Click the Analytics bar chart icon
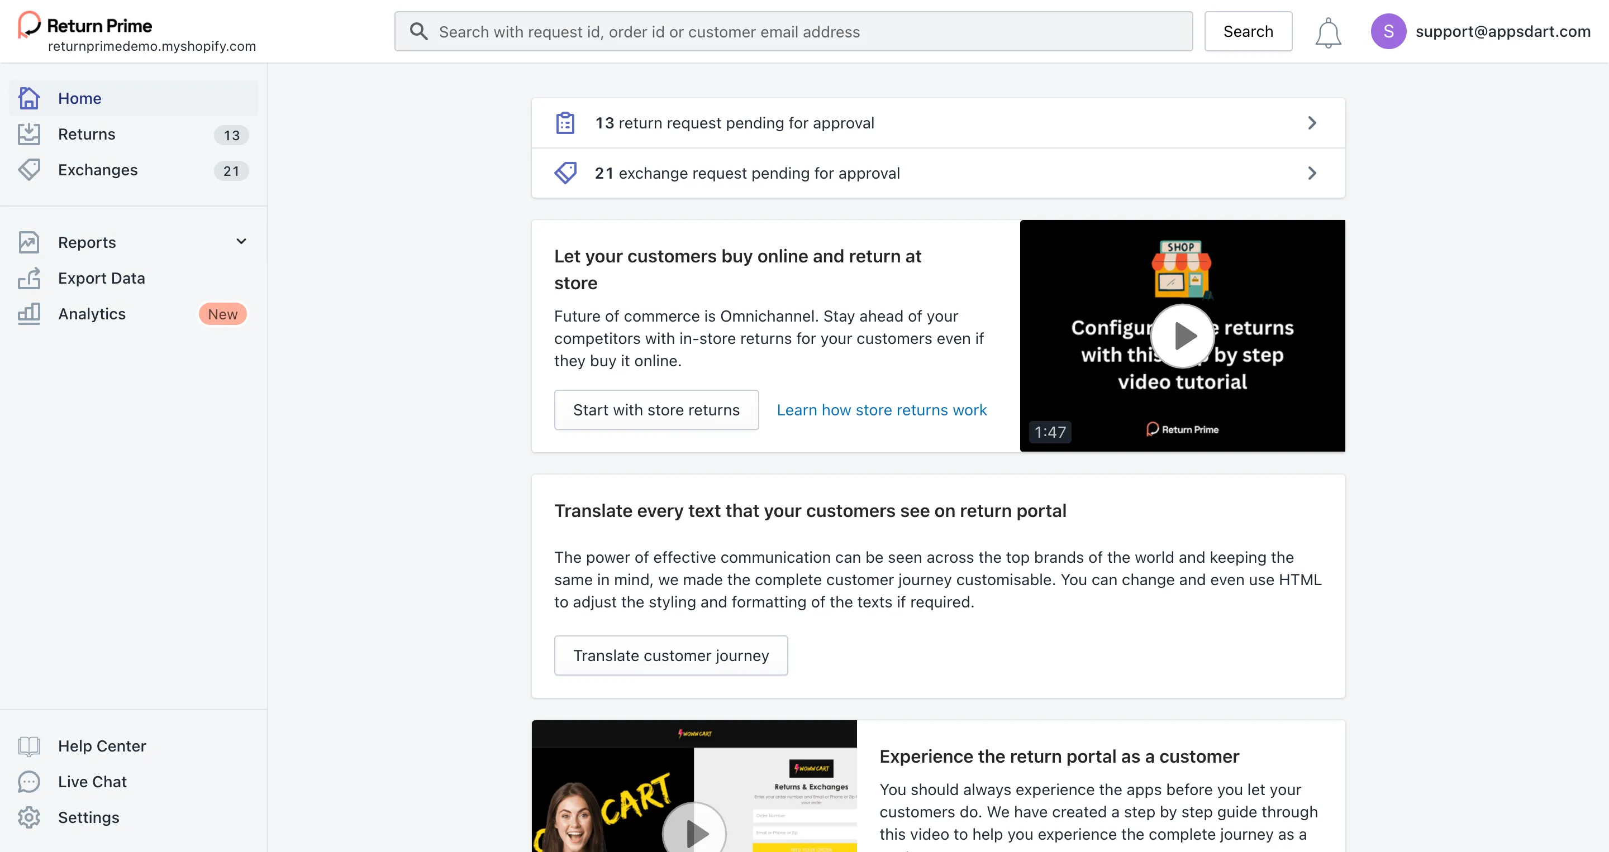Viewport: 1609px width, 852px height. tap(28, 314)
